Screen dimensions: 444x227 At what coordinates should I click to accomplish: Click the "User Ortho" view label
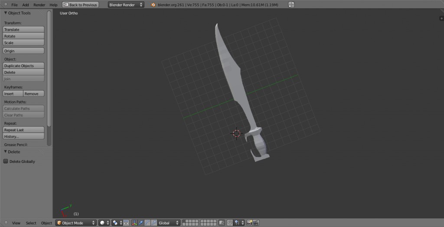pos(69,13)
